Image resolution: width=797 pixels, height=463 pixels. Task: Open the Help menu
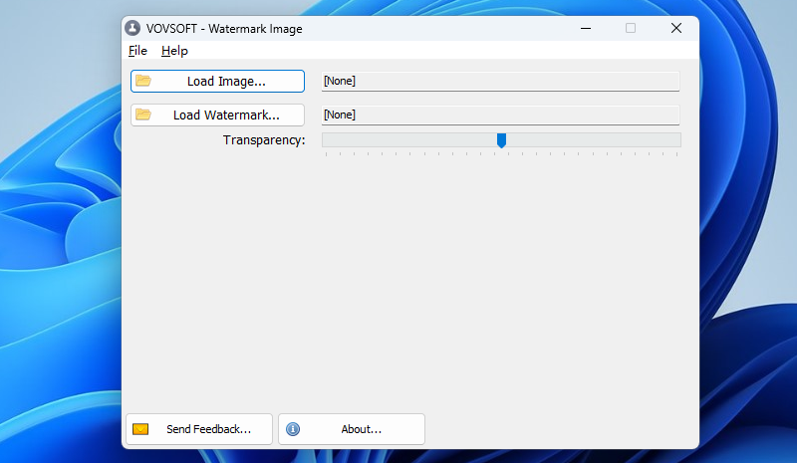tap(174, 51)
